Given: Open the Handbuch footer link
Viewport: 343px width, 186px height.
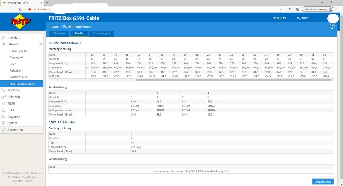Looking at the screenshot, I should click(36, 173).
